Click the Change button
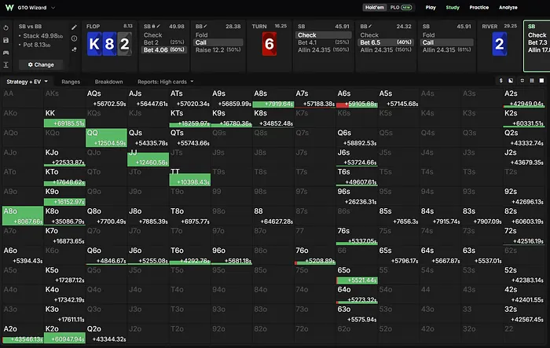The image size is (550, 348). click(x=41, y=64)
